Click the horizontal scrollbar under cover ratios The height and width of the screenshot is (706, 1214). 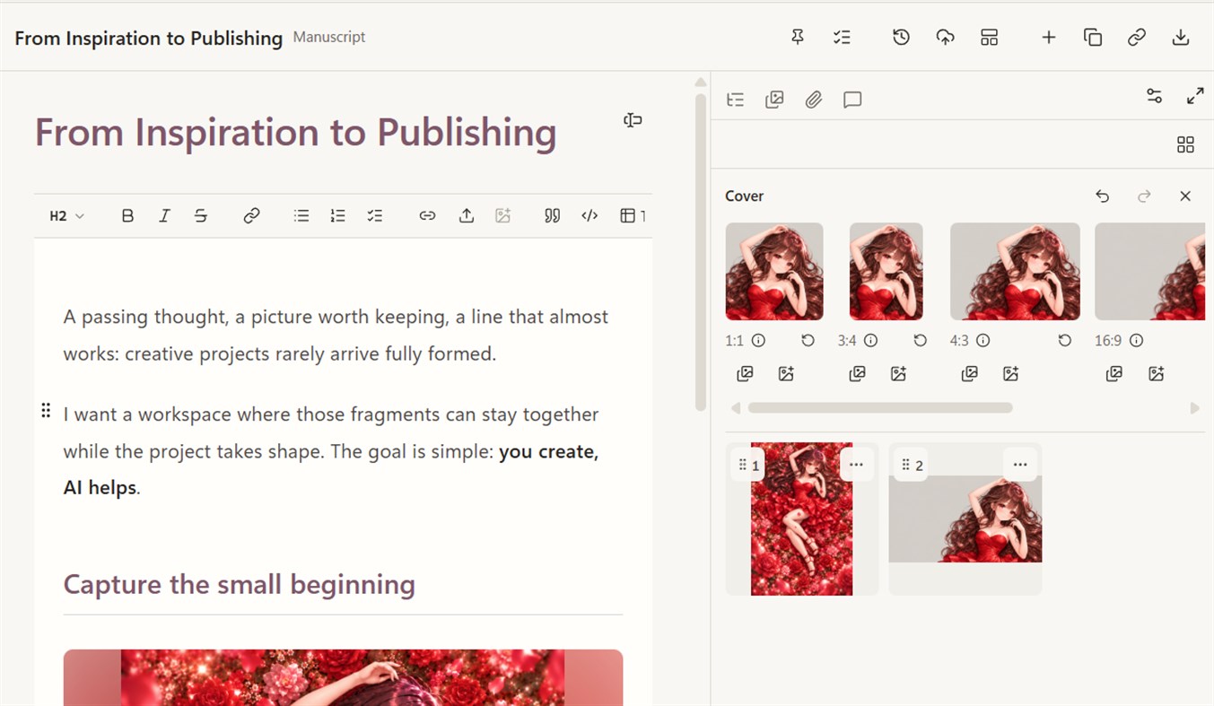[x=880, y=408]
